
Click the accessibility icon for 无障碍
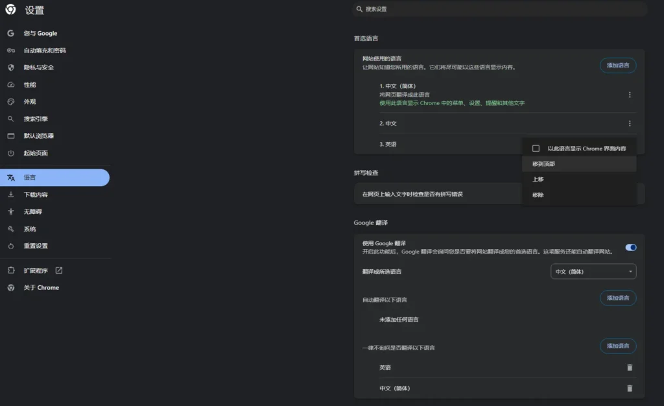point(10,211)
